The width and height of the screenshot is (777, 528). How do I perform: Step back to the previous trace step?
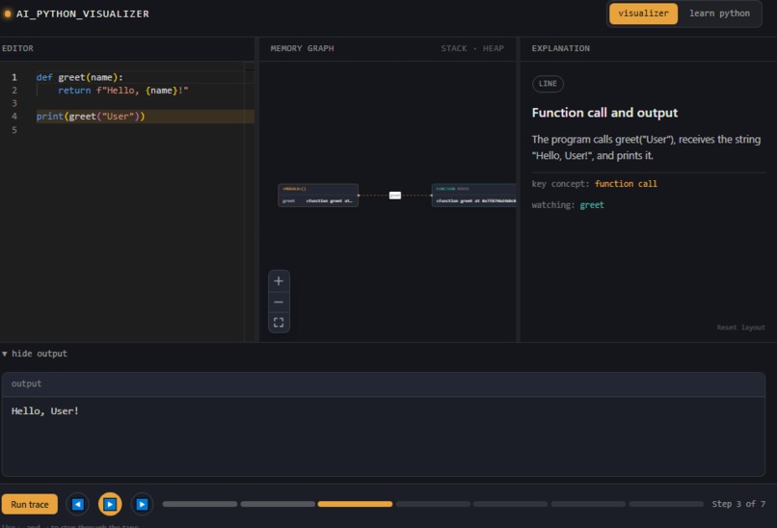pyautogui.click(x=78, y=504)
